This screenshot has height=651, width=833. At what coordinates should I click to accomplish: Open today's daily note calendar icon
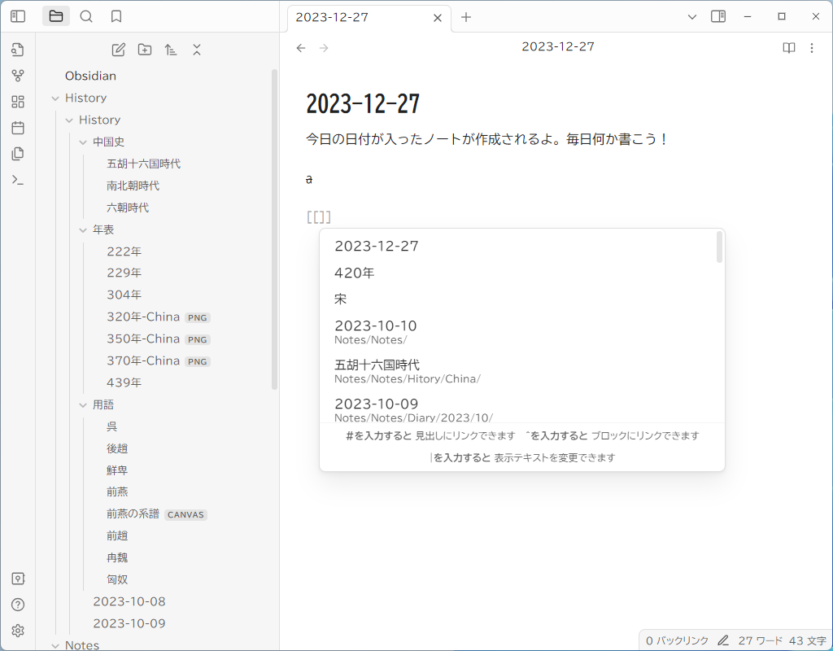pyautogui.click(x=18, y=128)
